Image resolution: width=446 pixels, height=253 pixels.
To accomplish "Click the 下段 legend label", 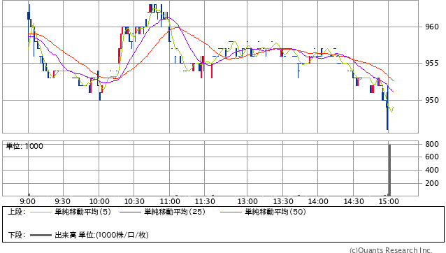I will coord(17,235).
